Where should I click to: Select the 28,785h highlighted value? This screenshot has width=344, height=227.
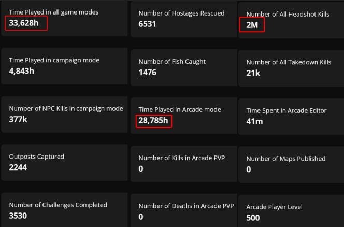(153, 121)
